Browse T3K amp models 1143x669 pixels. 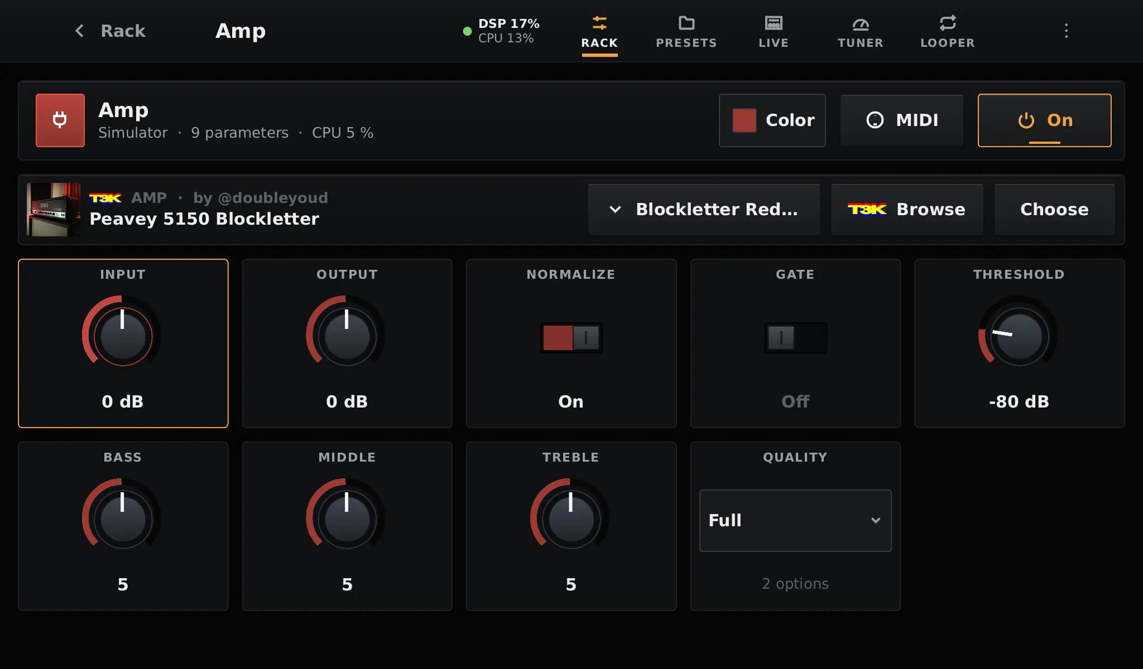coord(907,210)
